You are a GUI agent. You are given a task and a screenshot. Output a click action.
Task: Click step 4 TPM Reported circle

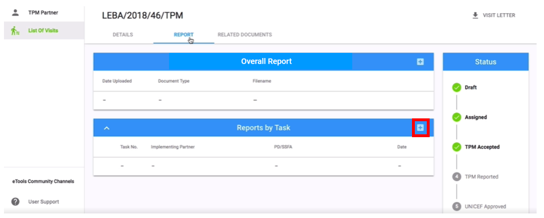pos(456,177)
